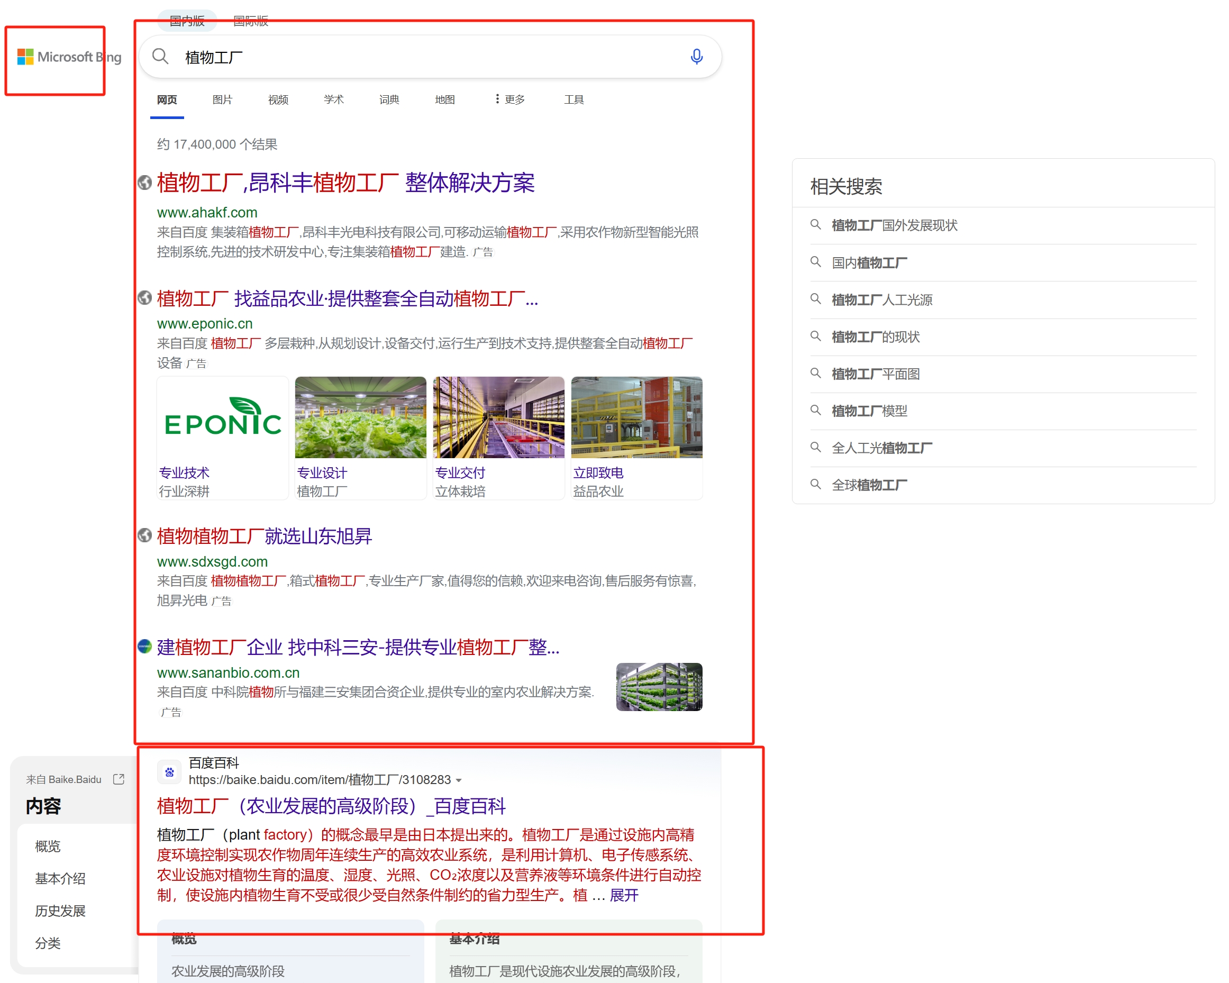The width and height of the screenshot is (1229, 983).
Task: Click the globe icon beside sdxsgd.com result
Action: coord(145,535)
